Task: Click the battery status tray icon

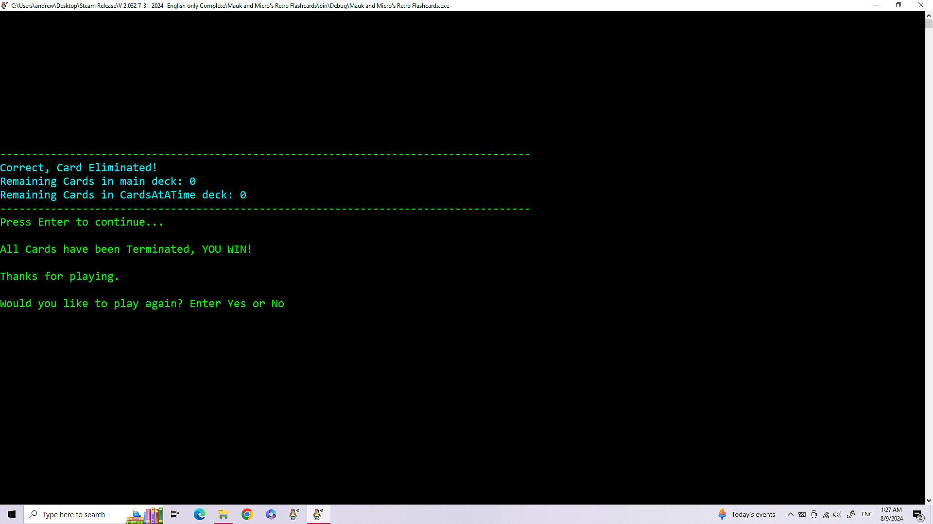Action: coord(802,514)
